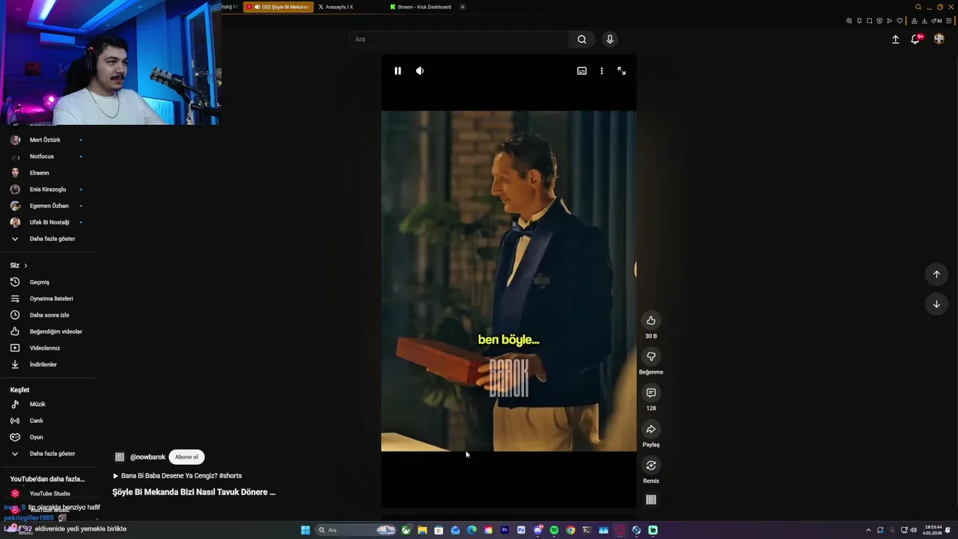Viewport: 958px width, 539px height.
Task: Switch to the 'Anasayfa / X' browser tab
Action: pos(339,7)
